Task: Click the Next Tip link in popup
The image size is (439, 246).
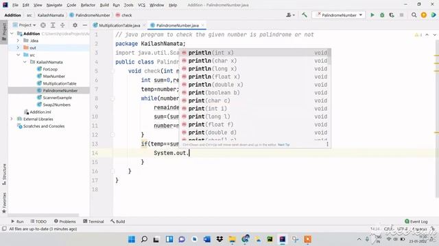Action: click(283, 145)
